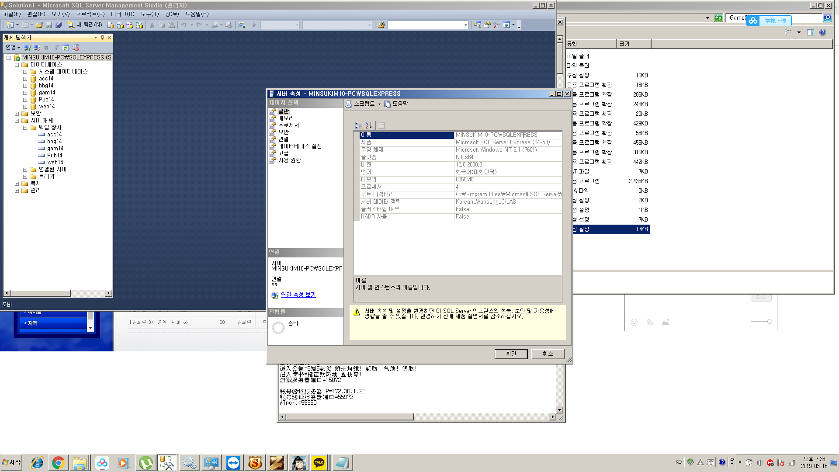Click the Alphabetical sort icon in properties grid
The width and height of the screenshot is (839, 472).
[x=368, y=125]
